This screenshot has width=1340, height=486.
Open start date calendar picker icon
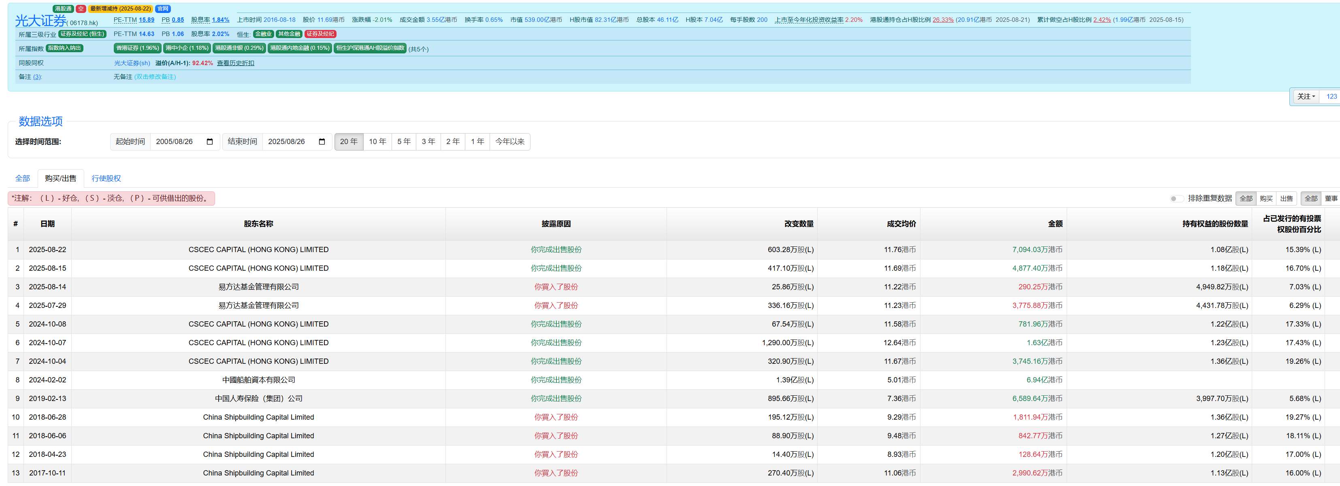point(210,142)
